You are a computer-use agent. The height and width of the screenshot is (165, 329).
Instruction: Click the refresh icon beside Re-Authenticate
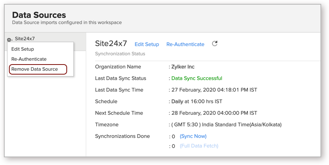215,44
